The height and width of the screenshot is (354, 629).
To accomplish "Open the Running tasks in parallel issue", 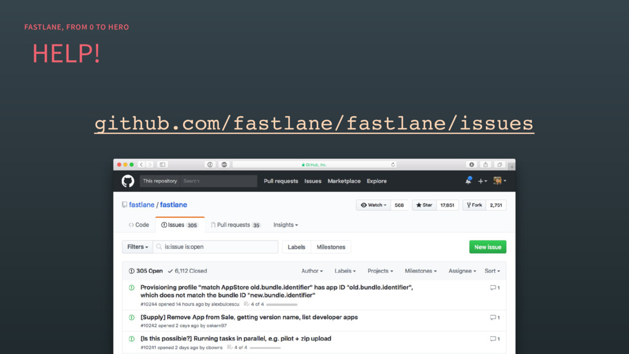I will pyautogui.click(x=236, y=339).
